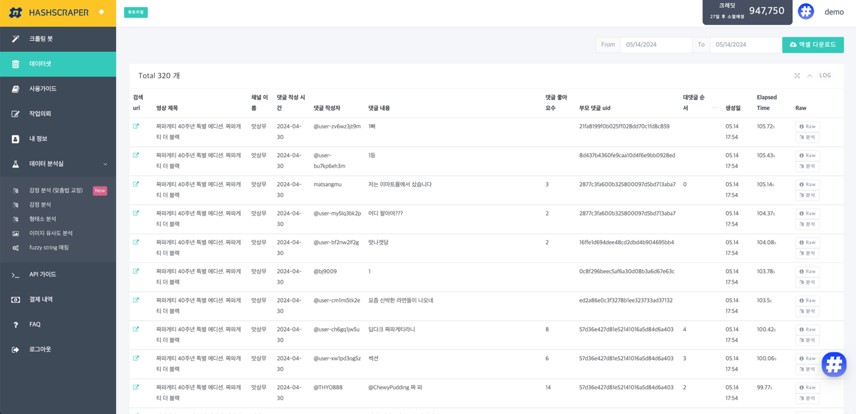856x414 pixels.
Task: Click the 댓글 좋아요수 column header
Action: tap(556, 103)
